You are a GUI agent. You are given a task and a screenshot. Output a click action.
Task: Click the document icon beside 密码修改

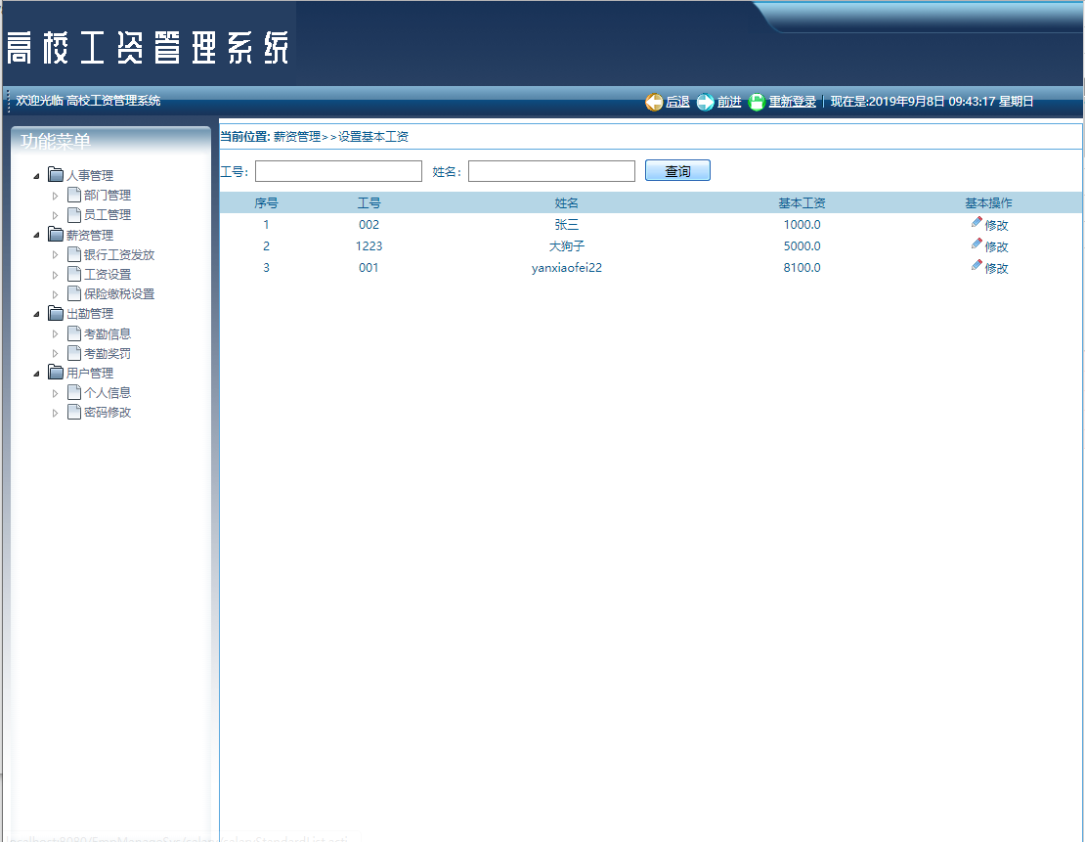coord(73,412)
